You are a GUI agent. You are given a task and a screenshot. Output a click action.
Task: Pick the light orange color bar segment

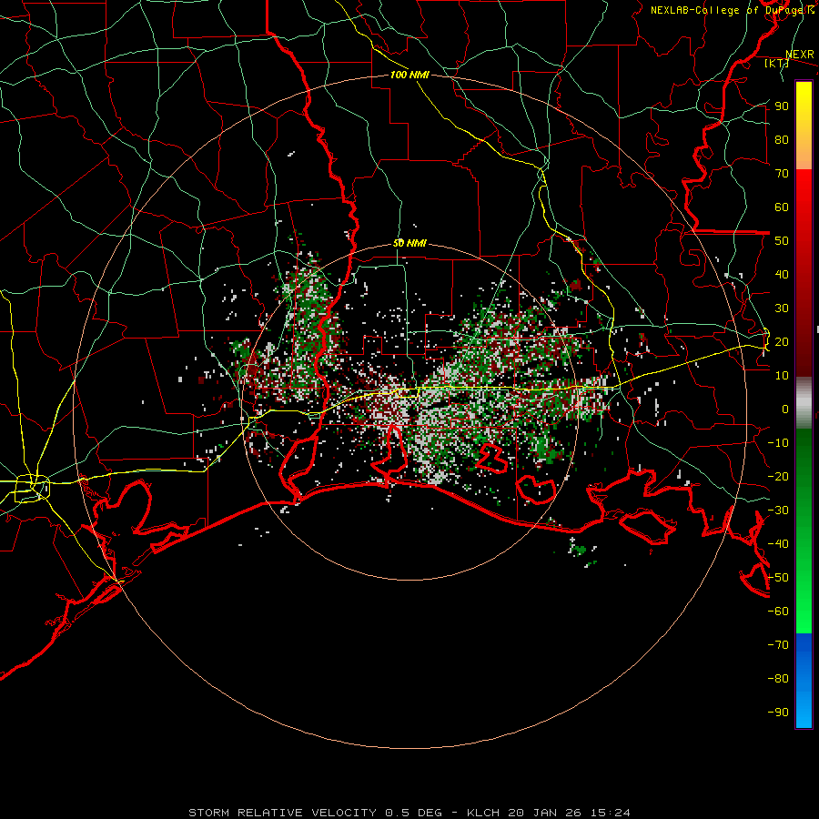click(x=804, y=155)
